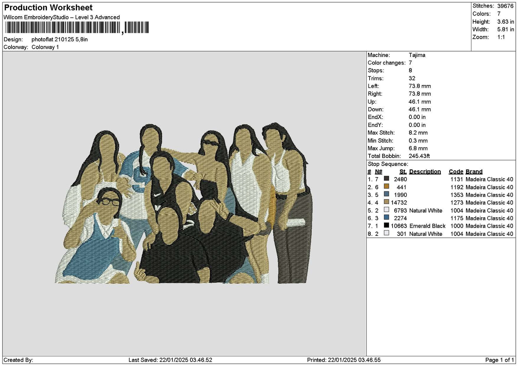Click the Left value 73.8 mm
518x366 pixels.
420,86
